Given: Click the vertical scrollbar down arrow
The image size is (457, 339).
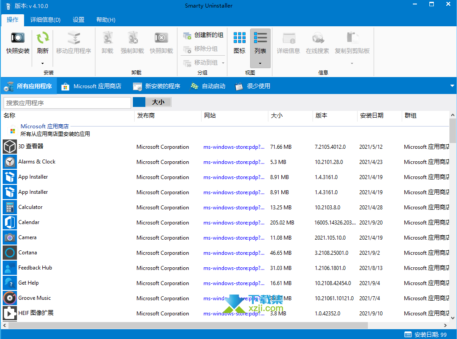Looking at the screenshot, I should pos(453,318).
